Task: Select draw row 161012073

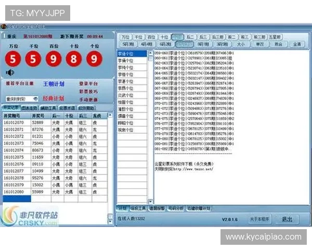Action: pyautogui.click(x=55, y=143)
